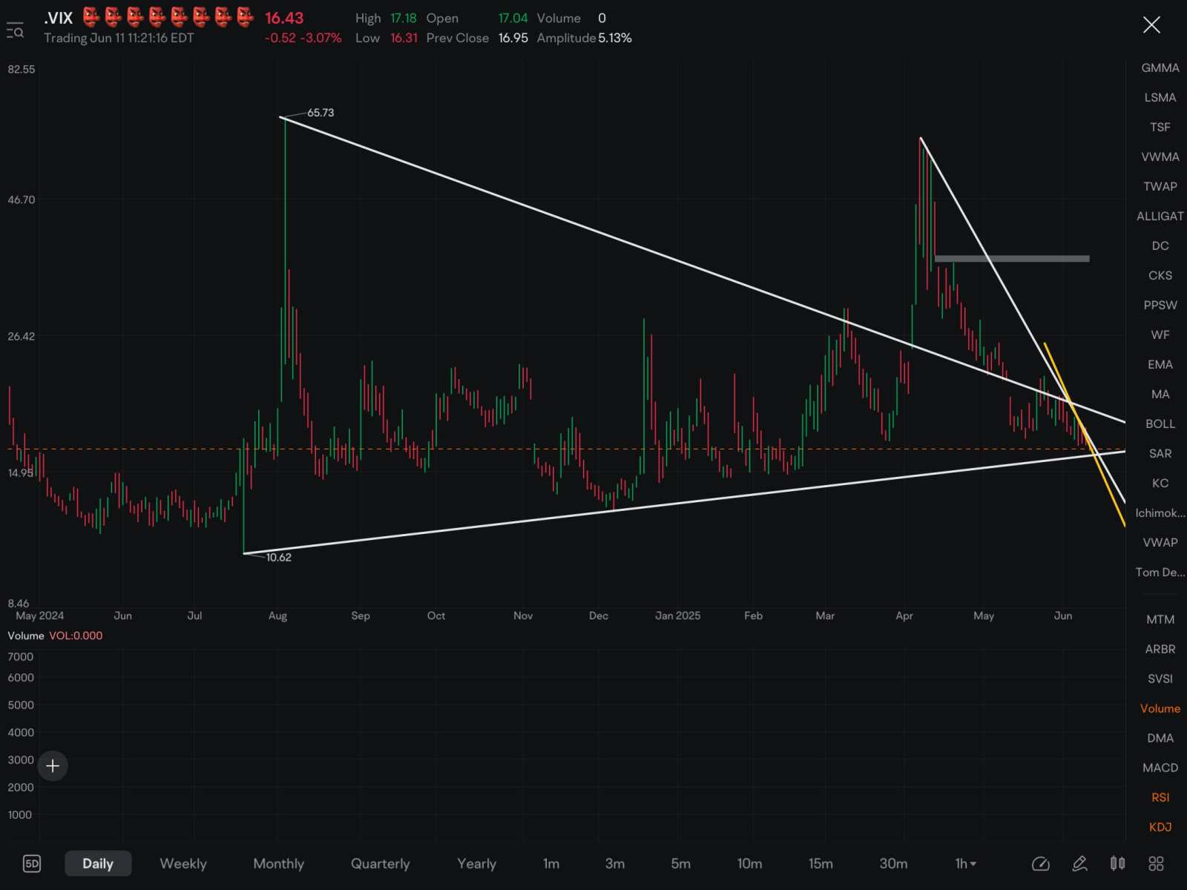Screen dimensions: 1187x890
Task: Switch to the Weekly timeframe tab
Action: pos(183,863)
